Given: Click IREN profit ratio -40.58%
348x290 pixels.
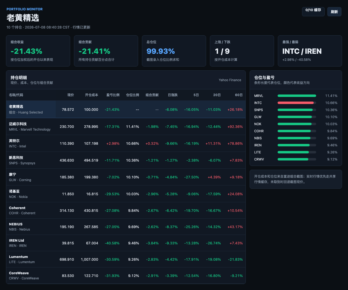Looking at the screenshot, I should coord(112,243).
